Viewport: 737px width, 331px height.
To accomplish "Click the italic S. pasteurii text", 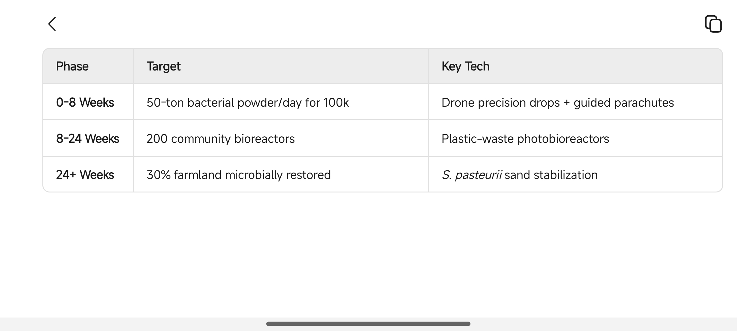I will [x=472, y=175].
